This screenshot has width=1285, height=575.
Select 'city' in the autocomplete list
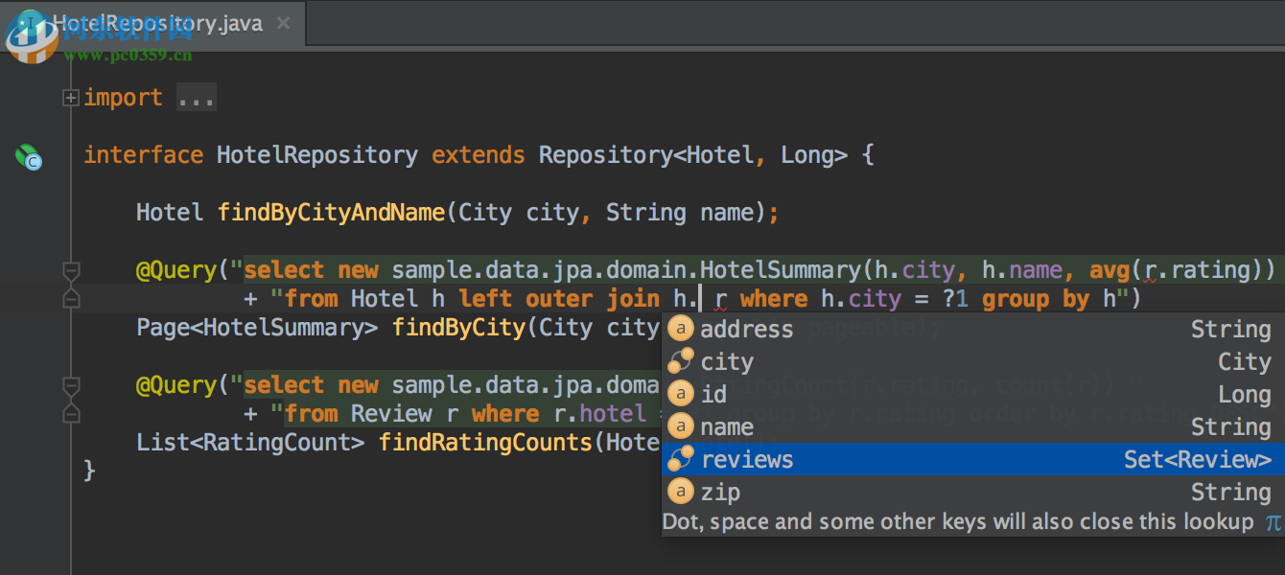[x=726, y=361]
